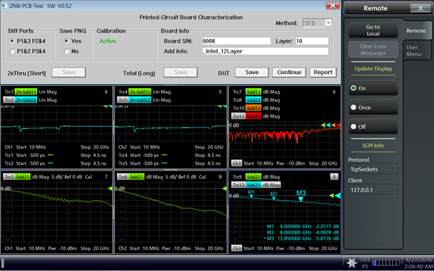The height and width of the screenshot is (271, 434).
Task: Click Clear Error Messages button
Action: 373,49
